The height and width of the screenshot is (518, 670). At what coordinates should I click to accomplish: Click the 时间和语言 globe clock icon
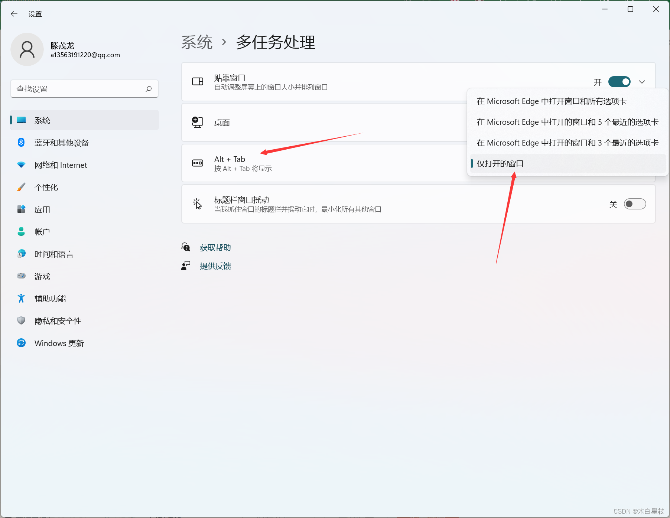pos(21,254)
